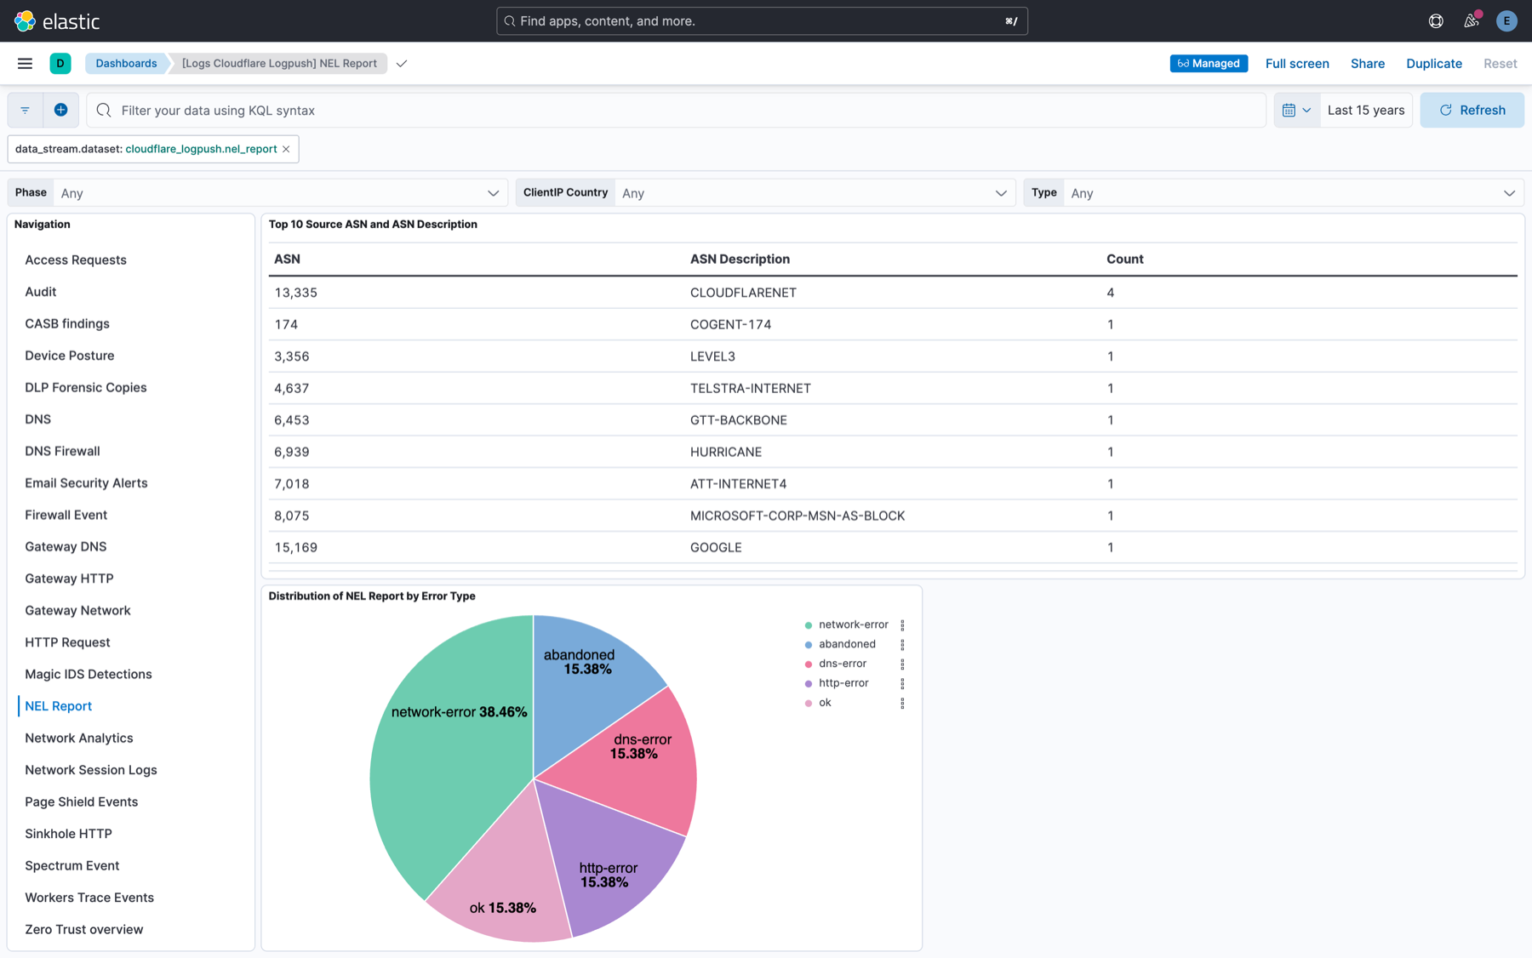The width and height of the screenshot is (1532, 958).
Task: Focus the global search field
Action: pos(762,20)
